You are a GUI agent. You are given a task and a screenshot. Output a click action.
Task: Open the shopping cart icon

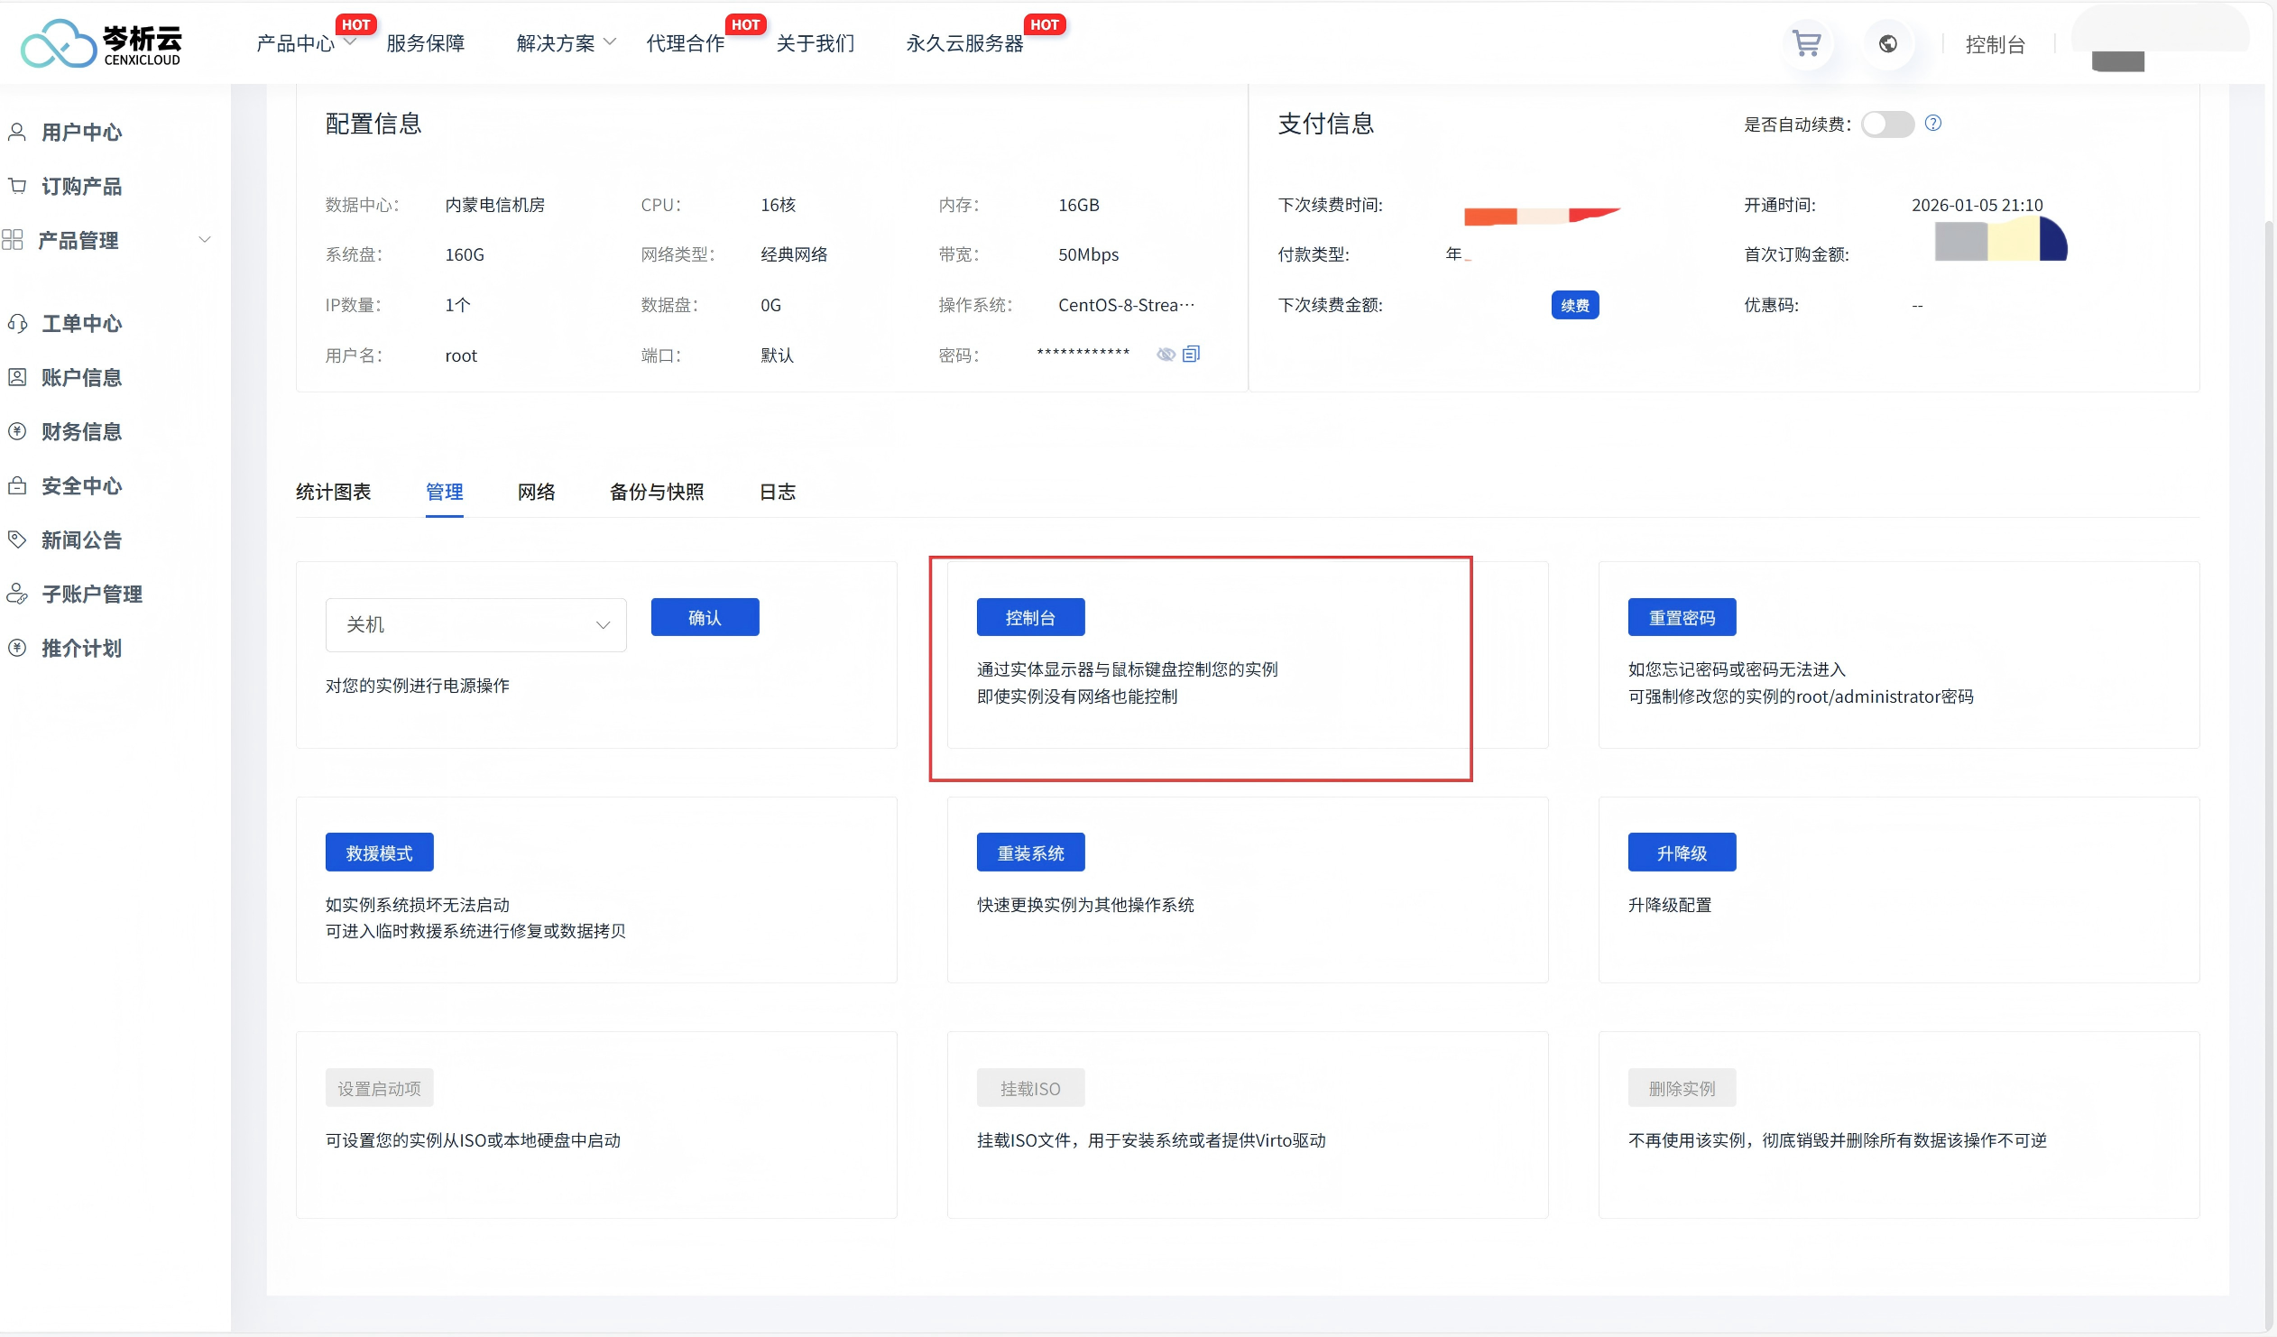[x=1806, y=43]
